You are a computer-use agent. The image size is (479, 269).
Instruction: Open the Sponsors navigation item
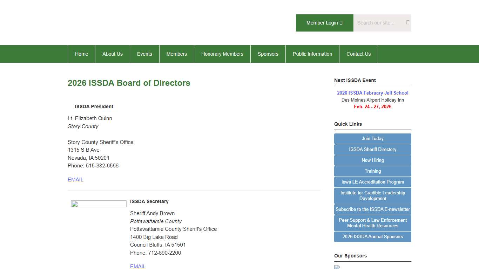pyautogui.click(x=268, y=54)
